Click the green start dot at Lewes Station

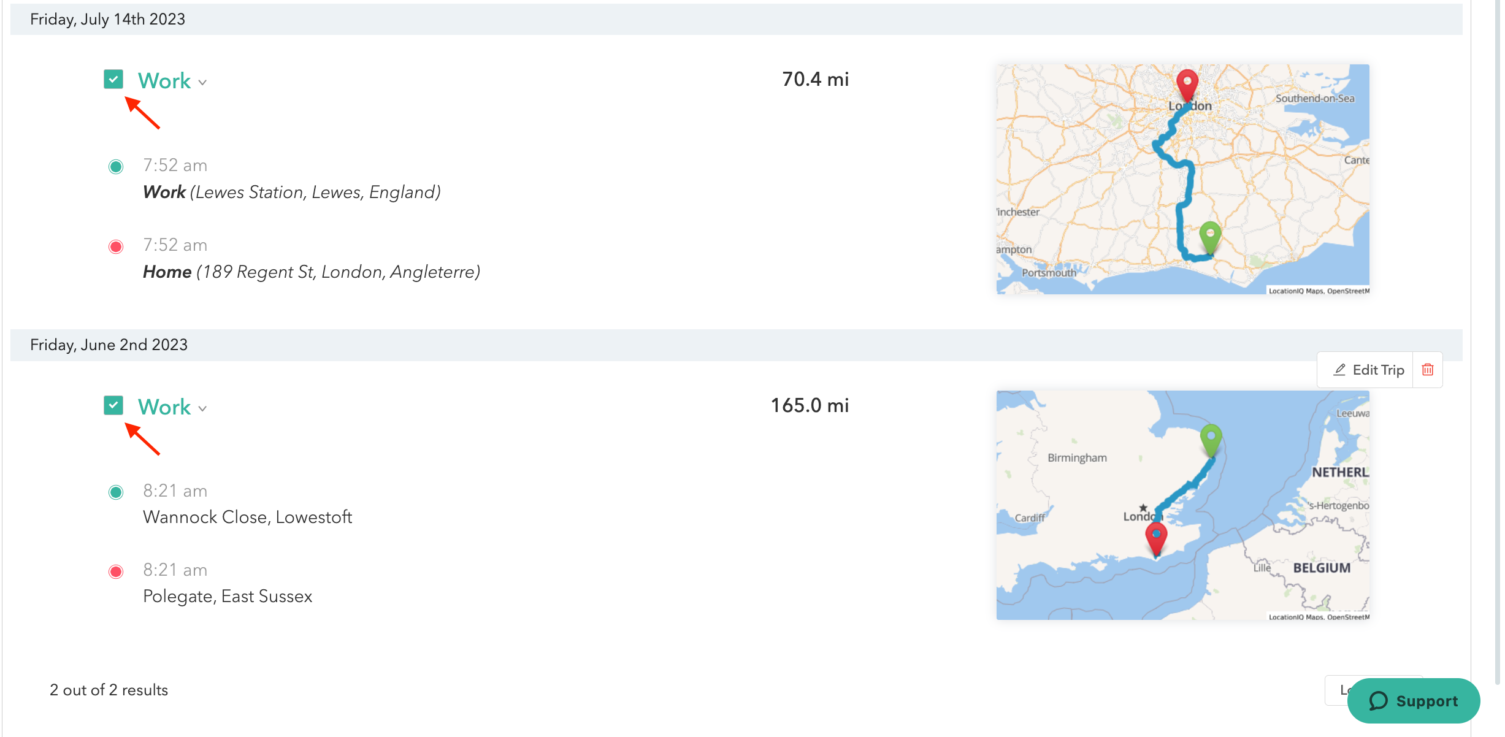116,166
